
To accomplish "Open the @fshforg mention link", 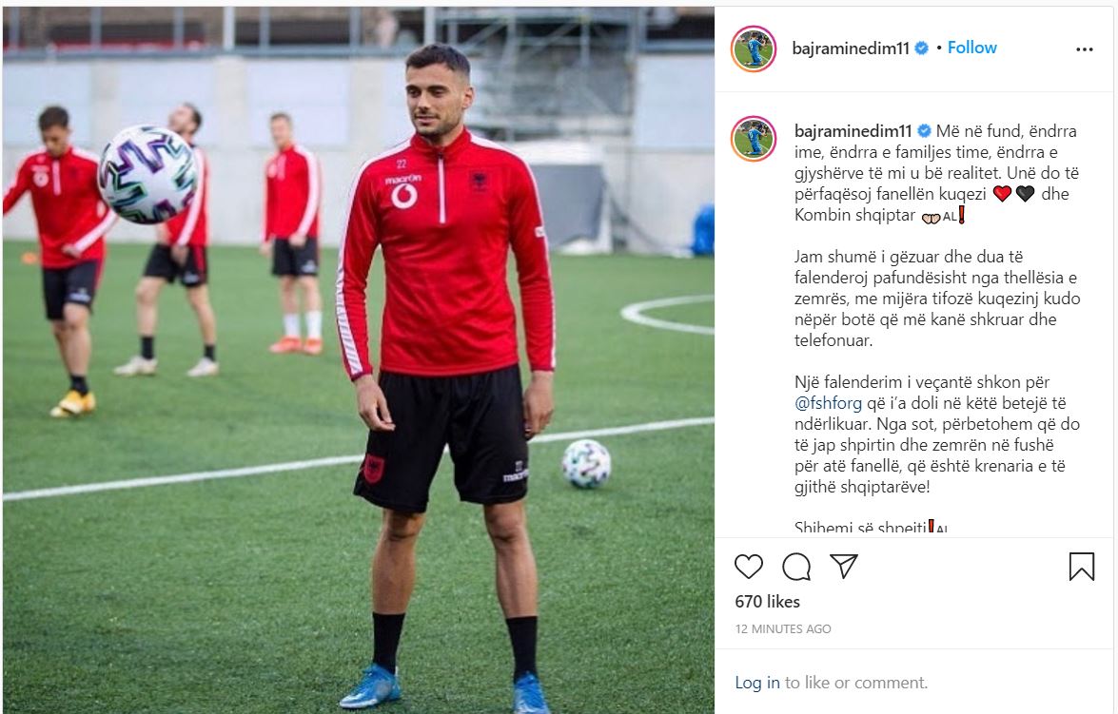I will (829, 403).
